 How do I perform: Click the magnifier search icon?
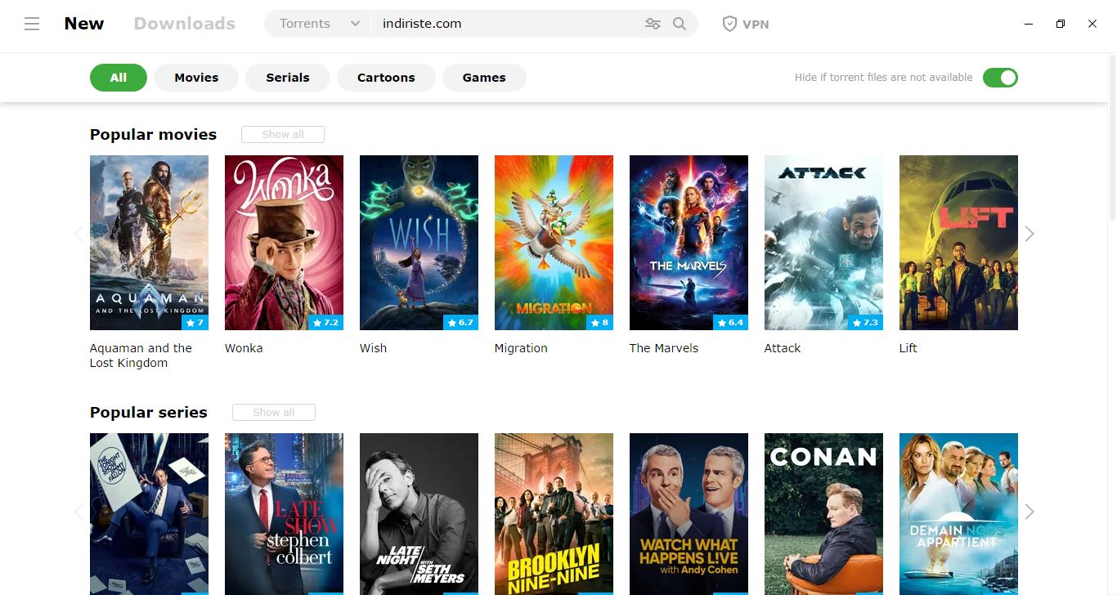pos(680,24)
